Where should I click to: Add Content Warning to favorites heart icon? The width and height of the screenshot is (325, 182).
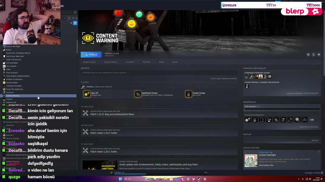(319, 55)
